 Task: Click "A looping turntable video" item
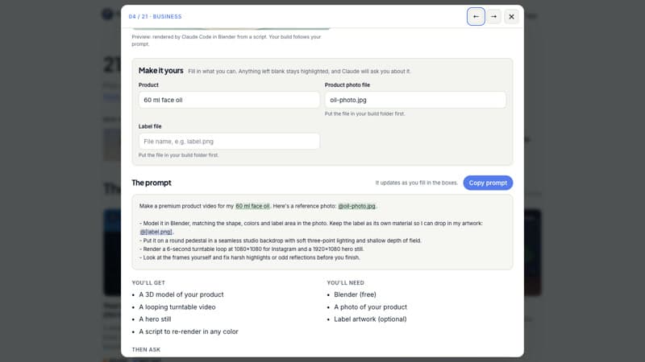coord(177,306)
